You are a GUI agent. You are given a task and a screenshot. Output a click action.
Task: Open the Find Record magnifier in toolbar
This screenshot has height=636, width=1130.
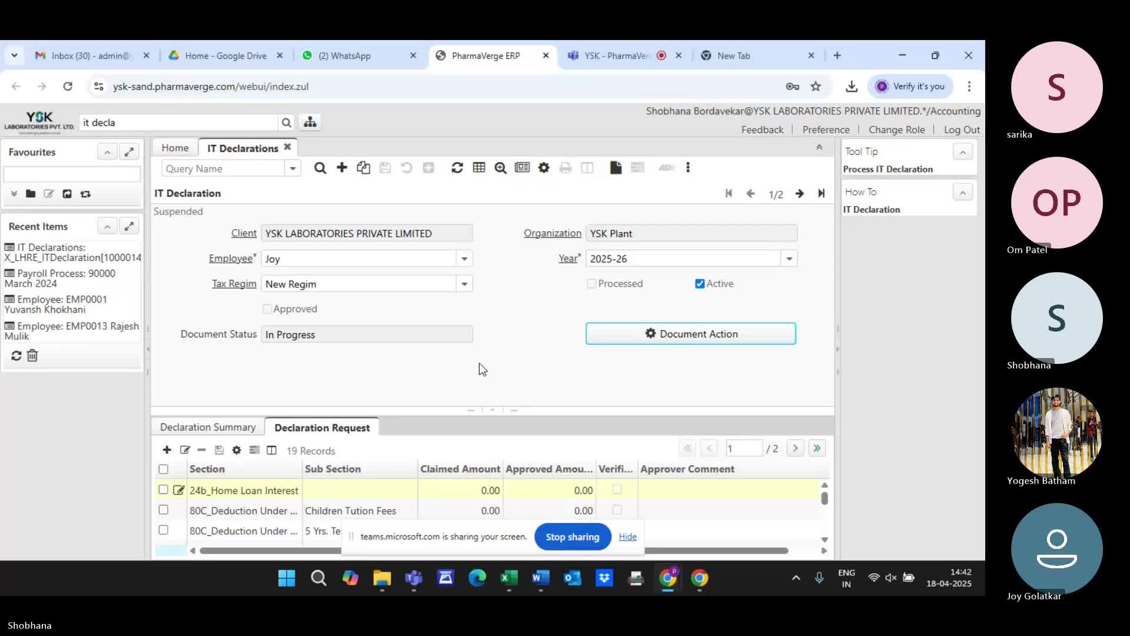pyautogui.click(x=320, y=168)
